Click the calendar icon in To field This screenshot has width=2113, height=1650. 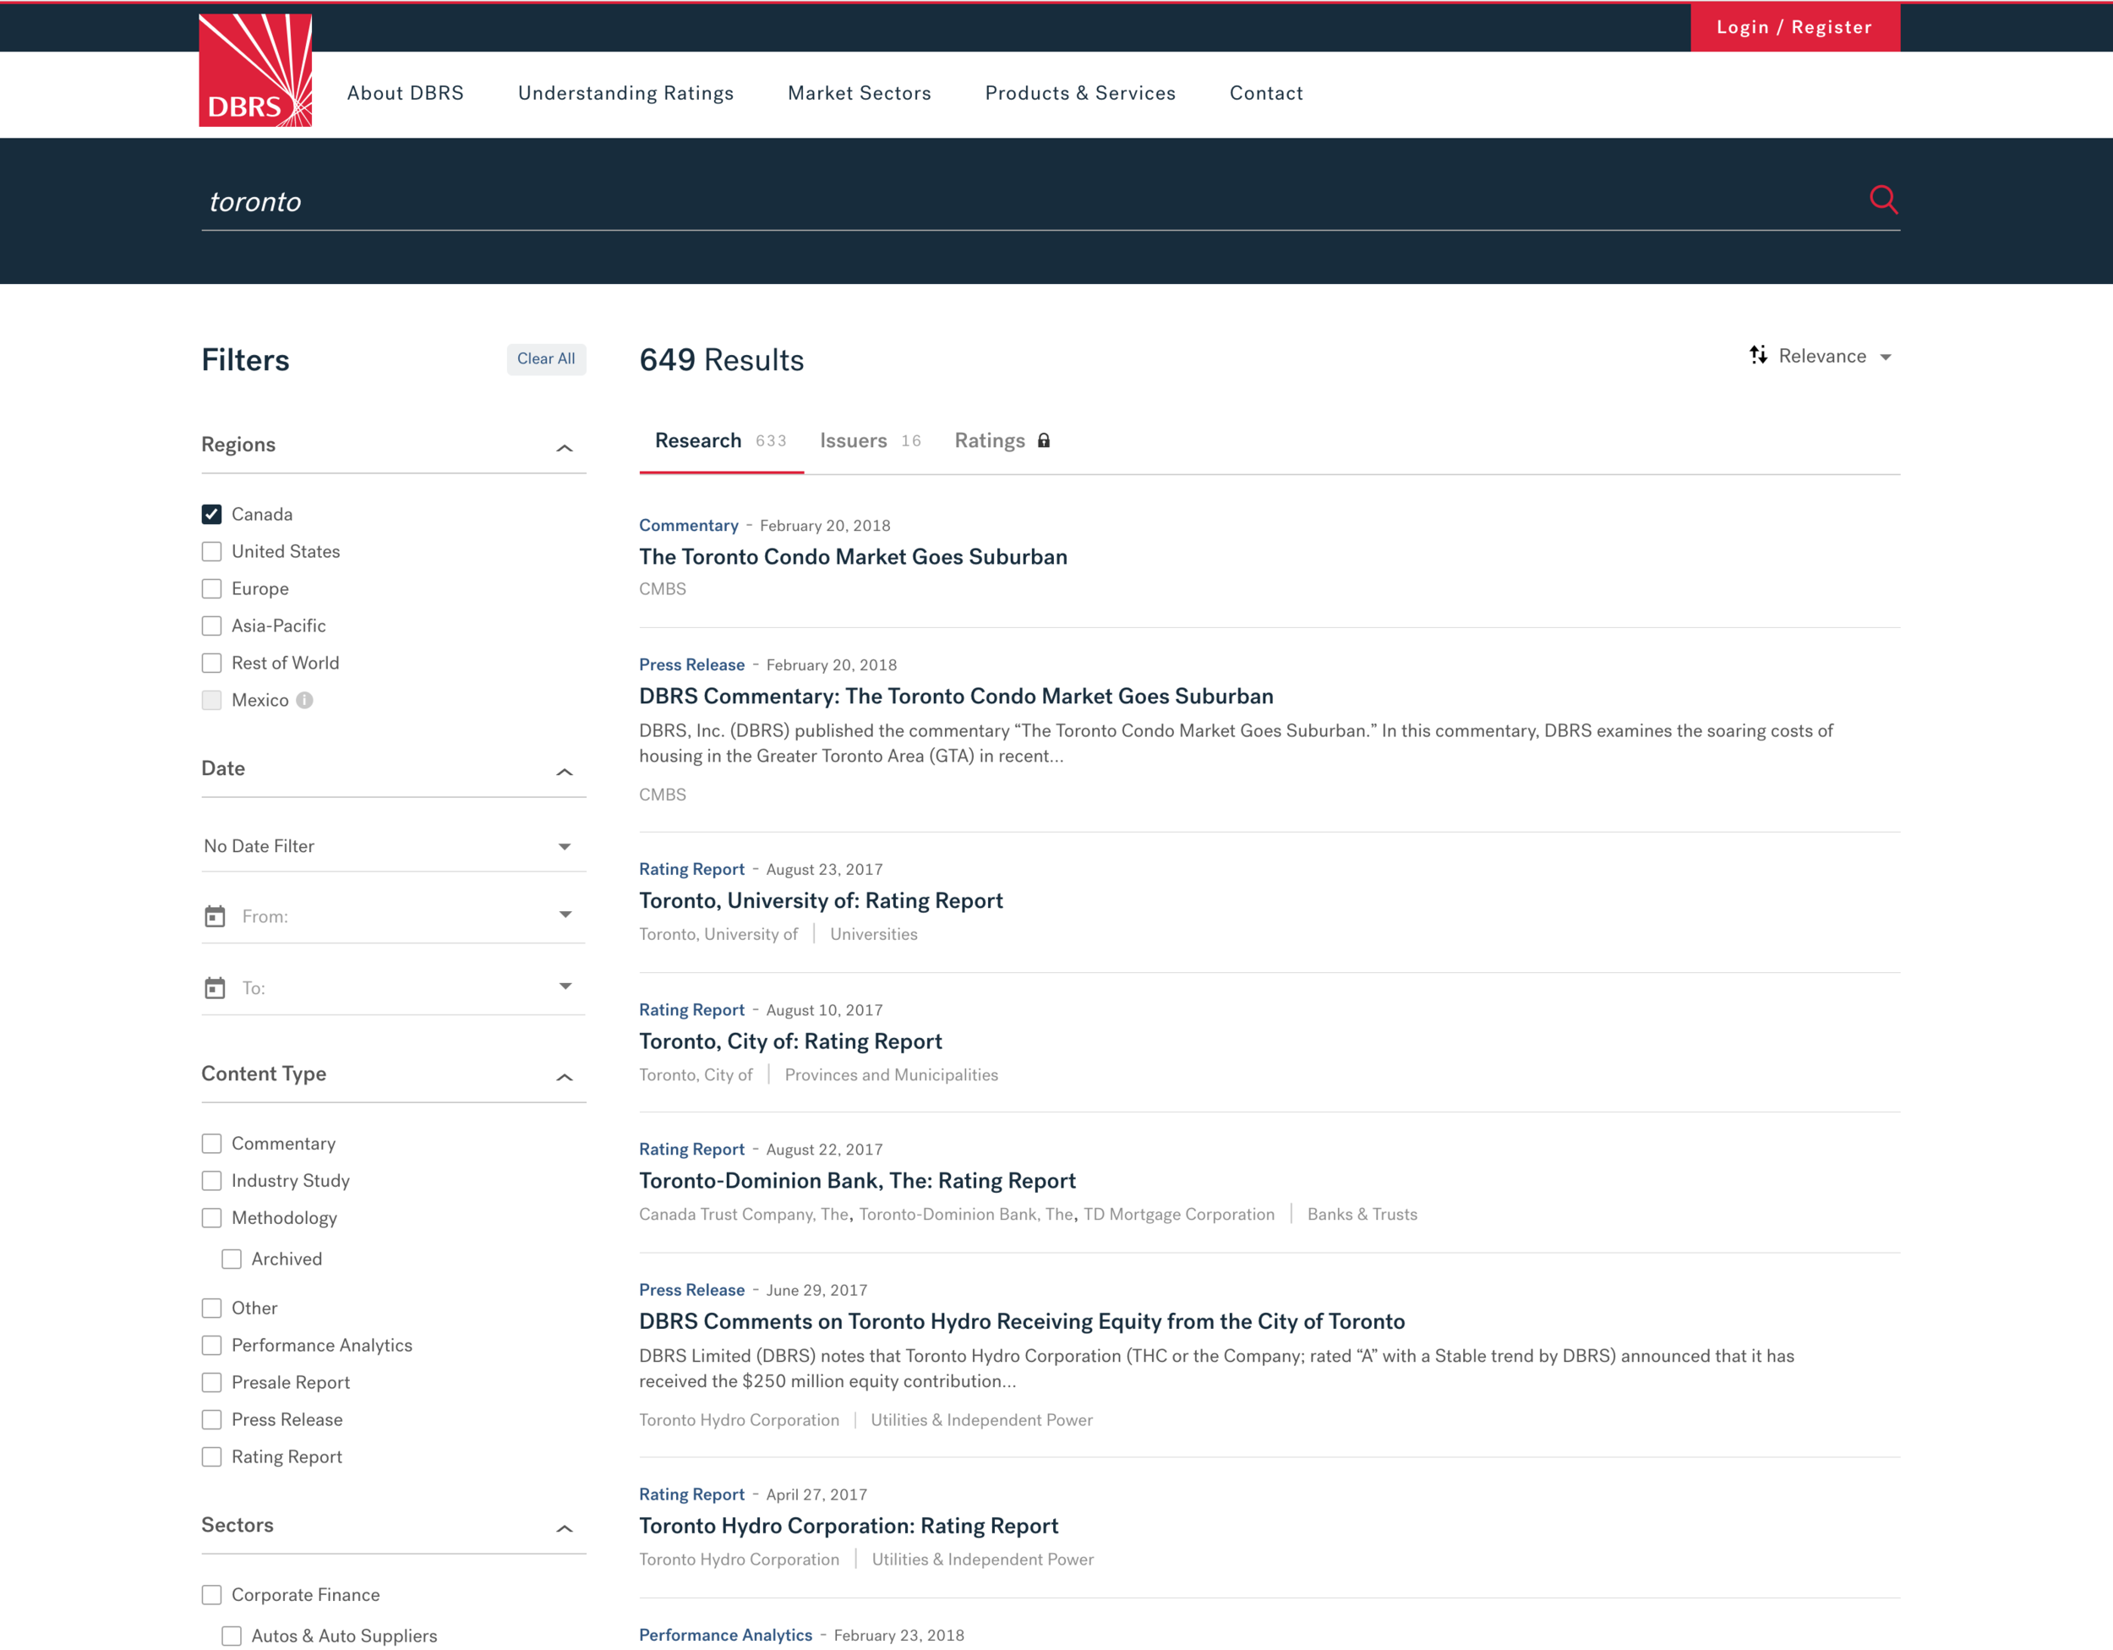coord(215,987)
